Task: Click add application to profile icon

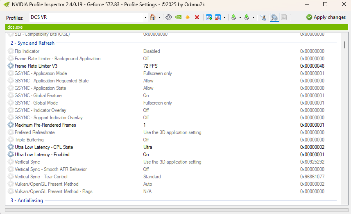Action: [209, 17]
